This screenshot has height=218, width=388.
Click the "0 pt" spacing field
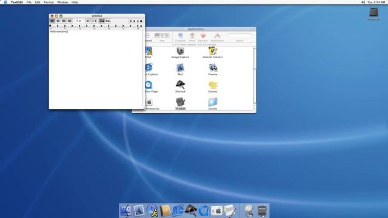click(79, 21)
